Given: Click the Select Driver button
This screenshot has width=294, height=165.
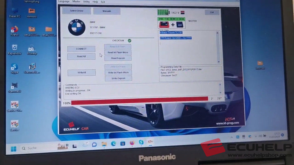Looking at the screenshot, I should (x=76, y=11).
